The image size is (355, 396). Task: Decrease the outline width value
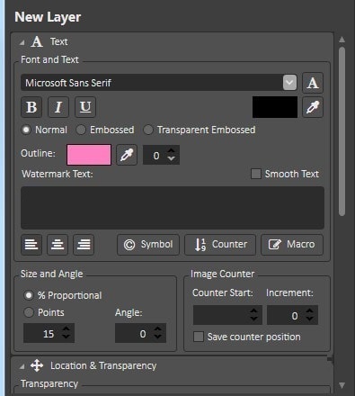[172, 158]
